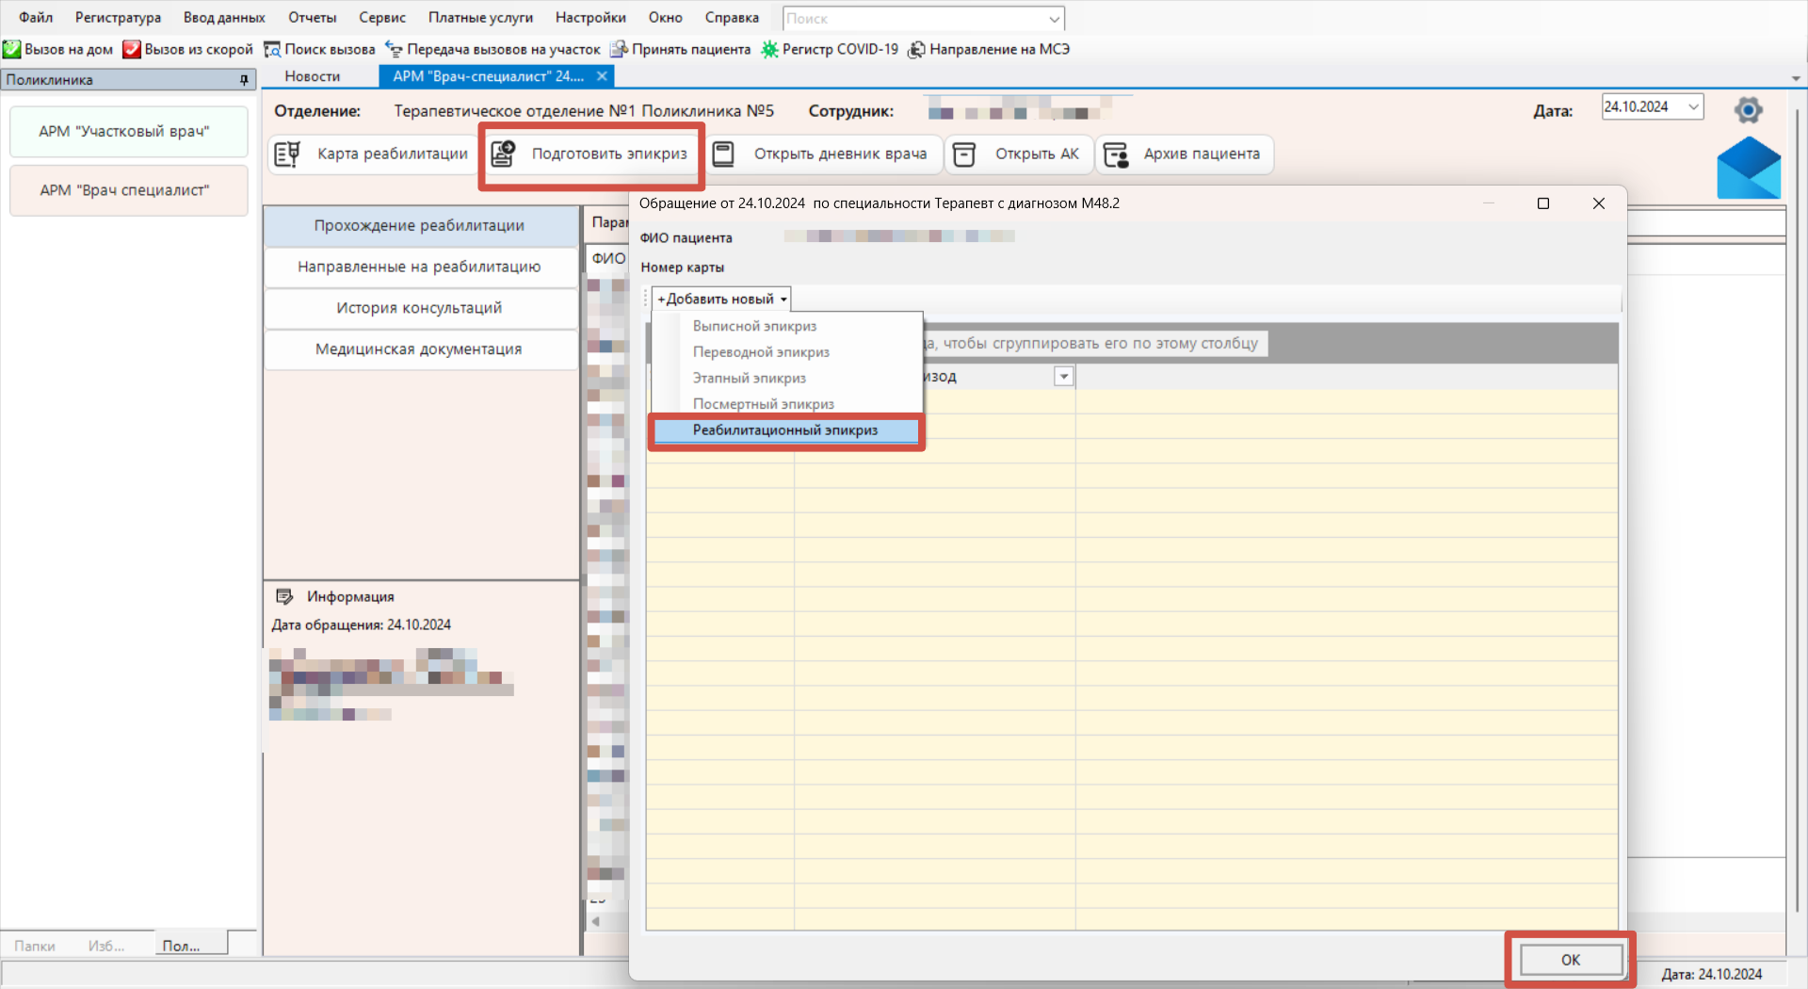The image size is (1808, 989).
Task: Choose Реабилитационный эпикриз menu entry
Action: point(786,430)
